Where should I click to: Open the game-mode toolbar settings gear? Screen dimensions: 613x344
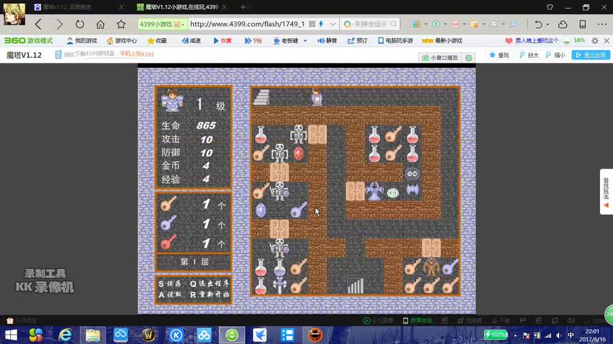595,41
